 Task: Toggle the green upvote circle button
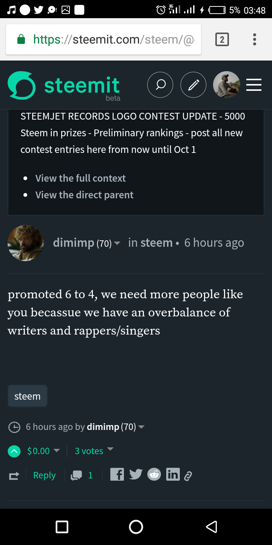coord(14,451)
